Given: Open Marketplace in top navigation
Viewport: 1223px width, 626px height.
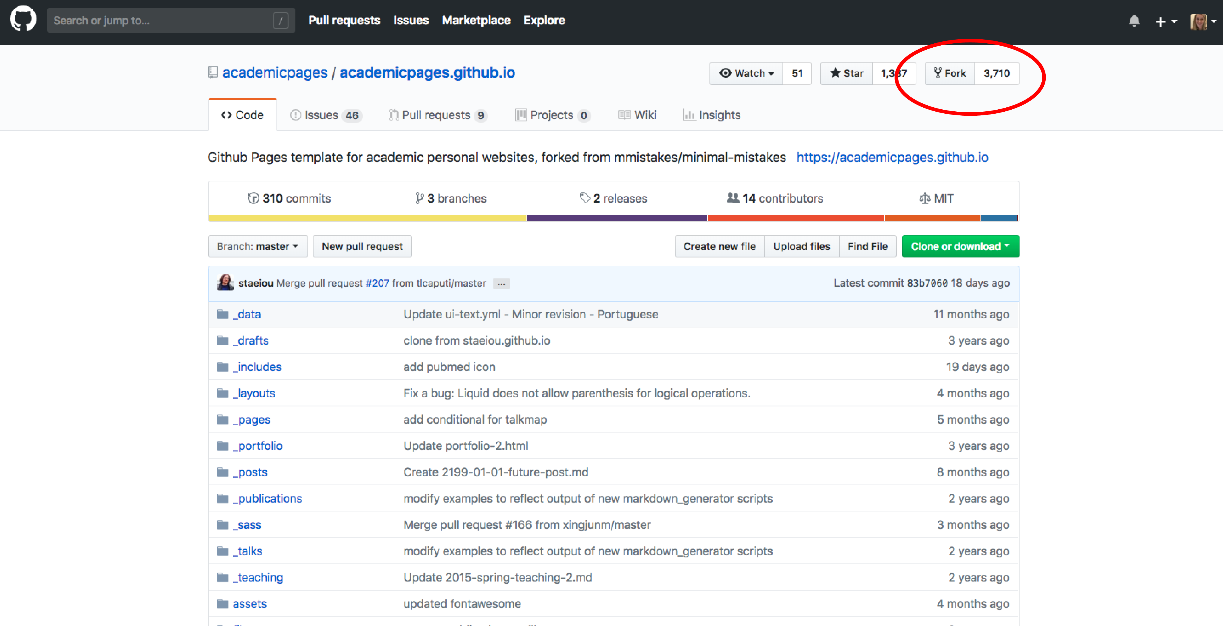Looking at the screenshot, I should click(476, 20).
